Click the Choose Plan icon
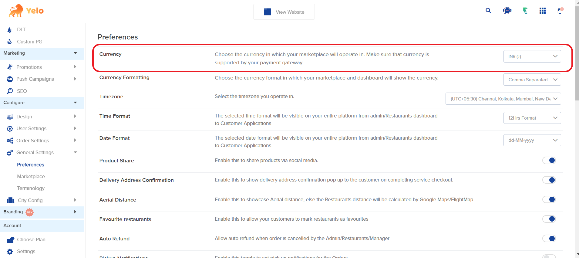 point(10,240)
